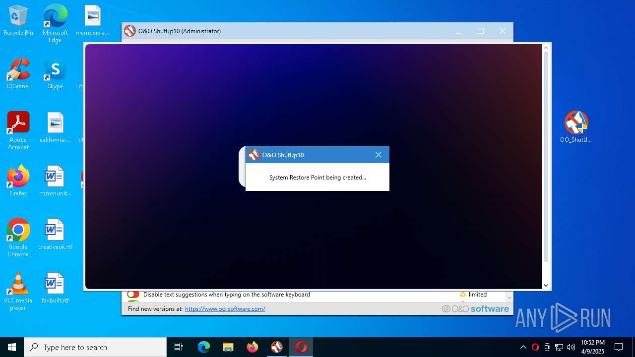Open the CCleaner desktop shortcut
635x357 pixels.
[18, 74]
